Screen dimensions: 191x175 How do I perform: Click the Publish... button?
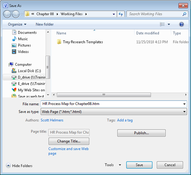point(141,133)
